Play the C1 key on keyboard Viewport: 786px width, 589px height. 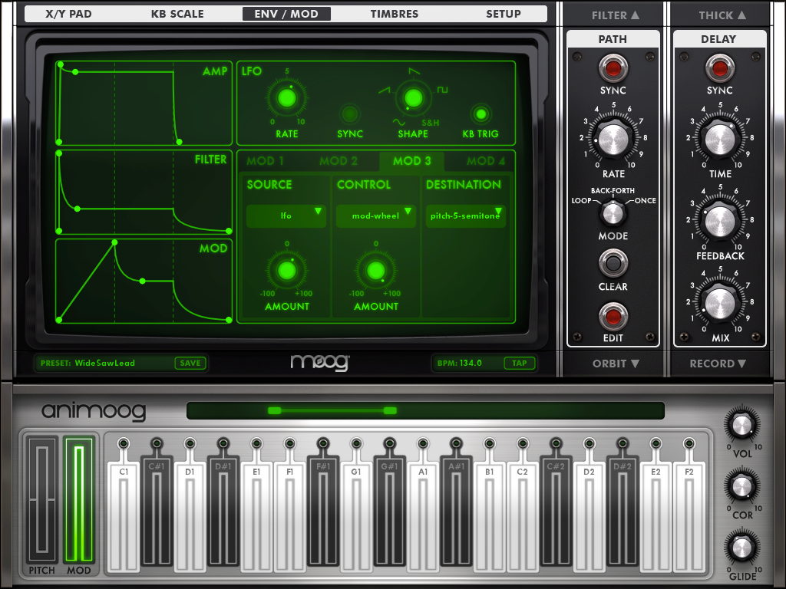click(124, 522)
